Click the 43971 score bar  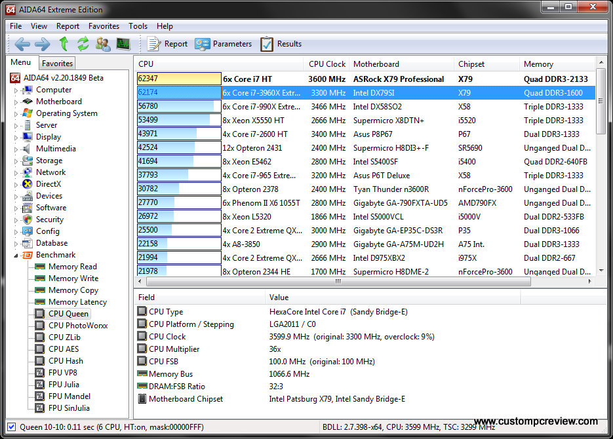point(179,134)
